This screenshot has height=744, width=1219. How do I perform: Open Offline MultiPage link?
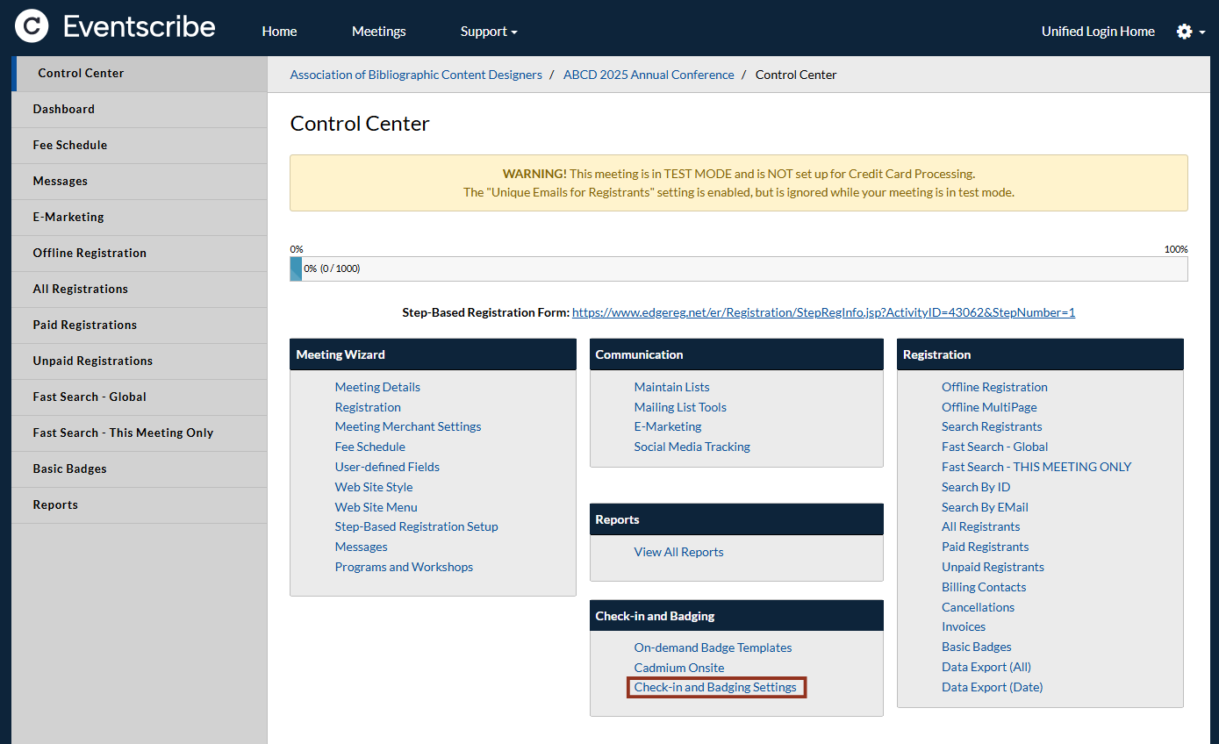click(989, 407)
